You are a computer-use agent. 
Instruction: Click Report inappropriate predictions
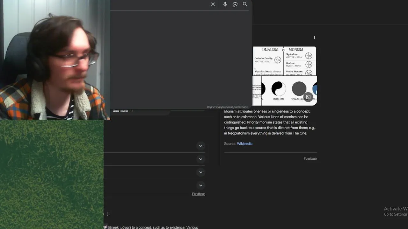(227, 107)
